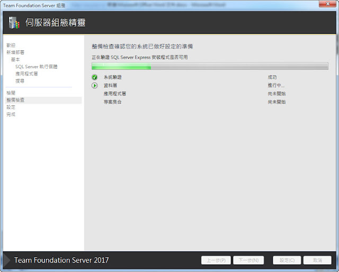The width and height of the screenshot is (339, 272).
Task: Click the 進行中... status text
Action: click(x=276, y=85)
